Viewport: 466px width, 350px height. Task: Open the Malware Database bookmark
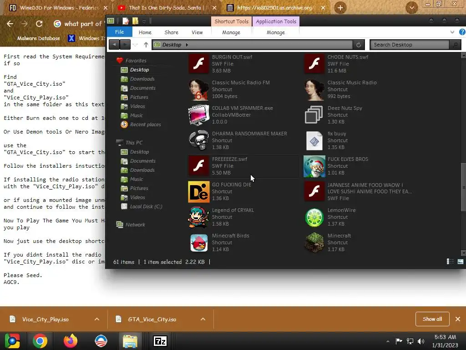[39, 38]
